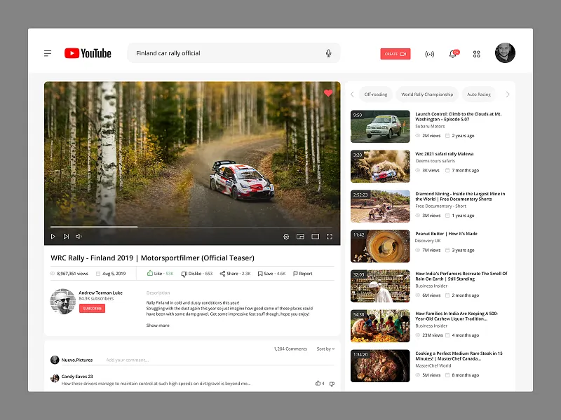The width and height of the screenshot is (561, 420).
Task: Click the go live broadcast icon
Action: pyautogui.click(x=430, y=53)
